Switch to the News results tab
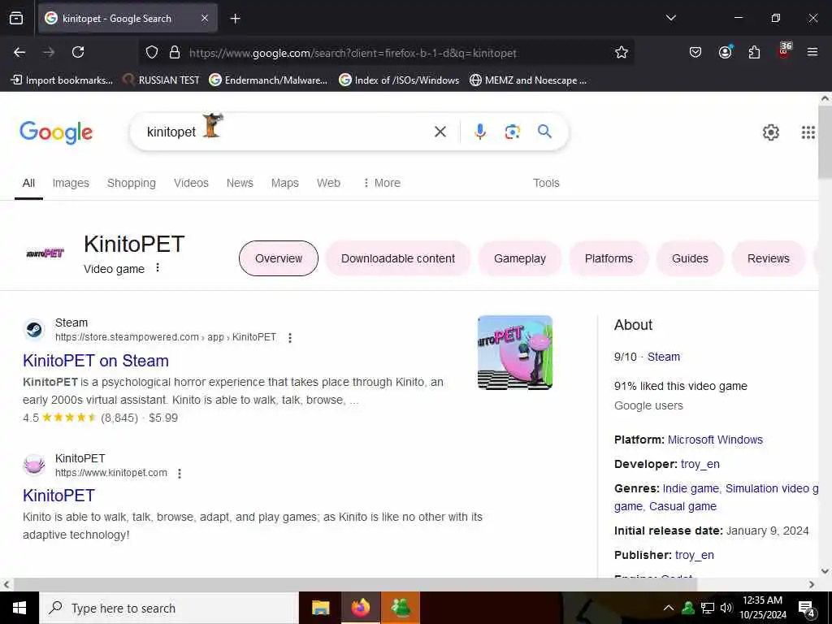Screen dimensions: 832x624 point(240,183)
